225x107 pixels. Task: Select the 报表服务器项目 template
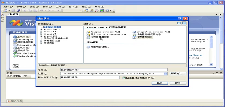pyautogui.click(x=98, y=37)
